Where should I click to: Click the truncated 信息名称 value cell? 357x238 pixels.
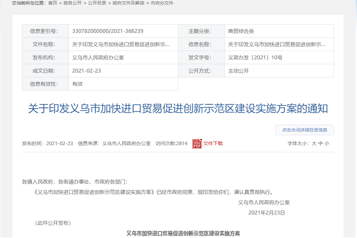(x=277, y=45)
